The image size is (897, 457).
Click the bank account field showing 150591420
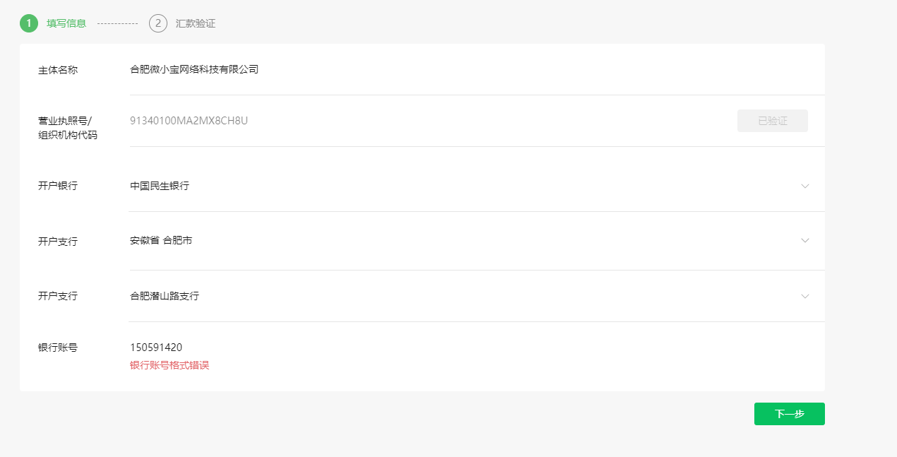click(x=156, y=347)
